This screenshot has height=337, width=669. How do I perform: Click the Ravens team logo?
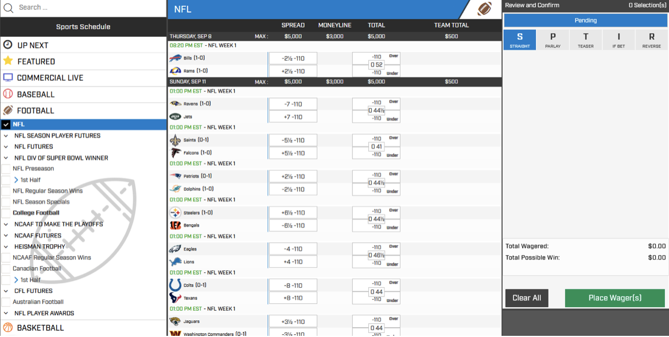[176, 104]
